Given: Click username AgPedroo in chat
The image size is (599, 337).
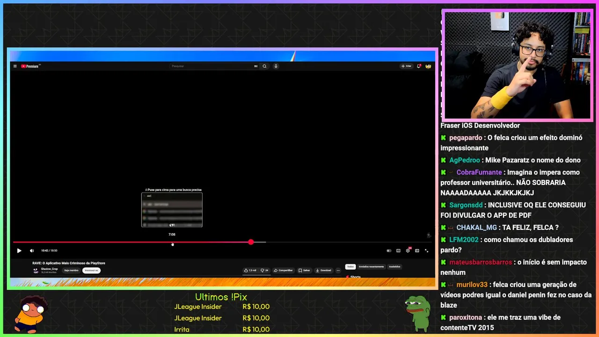Looking at the screenshot, I should click(x=465, y=160).
